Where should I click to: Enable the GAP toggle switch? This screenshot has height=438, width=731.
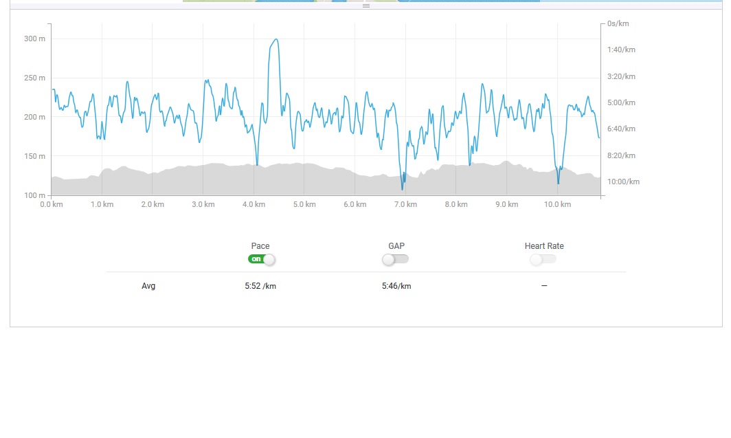pos(395,259)
